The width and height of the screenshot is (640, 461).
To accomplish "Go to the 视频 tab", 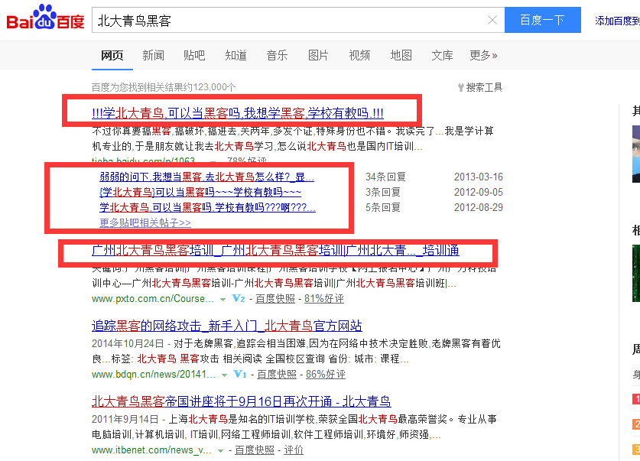I will point(359,56).
